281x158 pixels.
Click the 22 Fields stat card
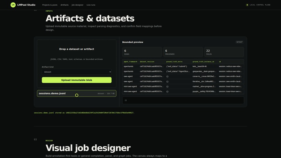coord(224,52)
